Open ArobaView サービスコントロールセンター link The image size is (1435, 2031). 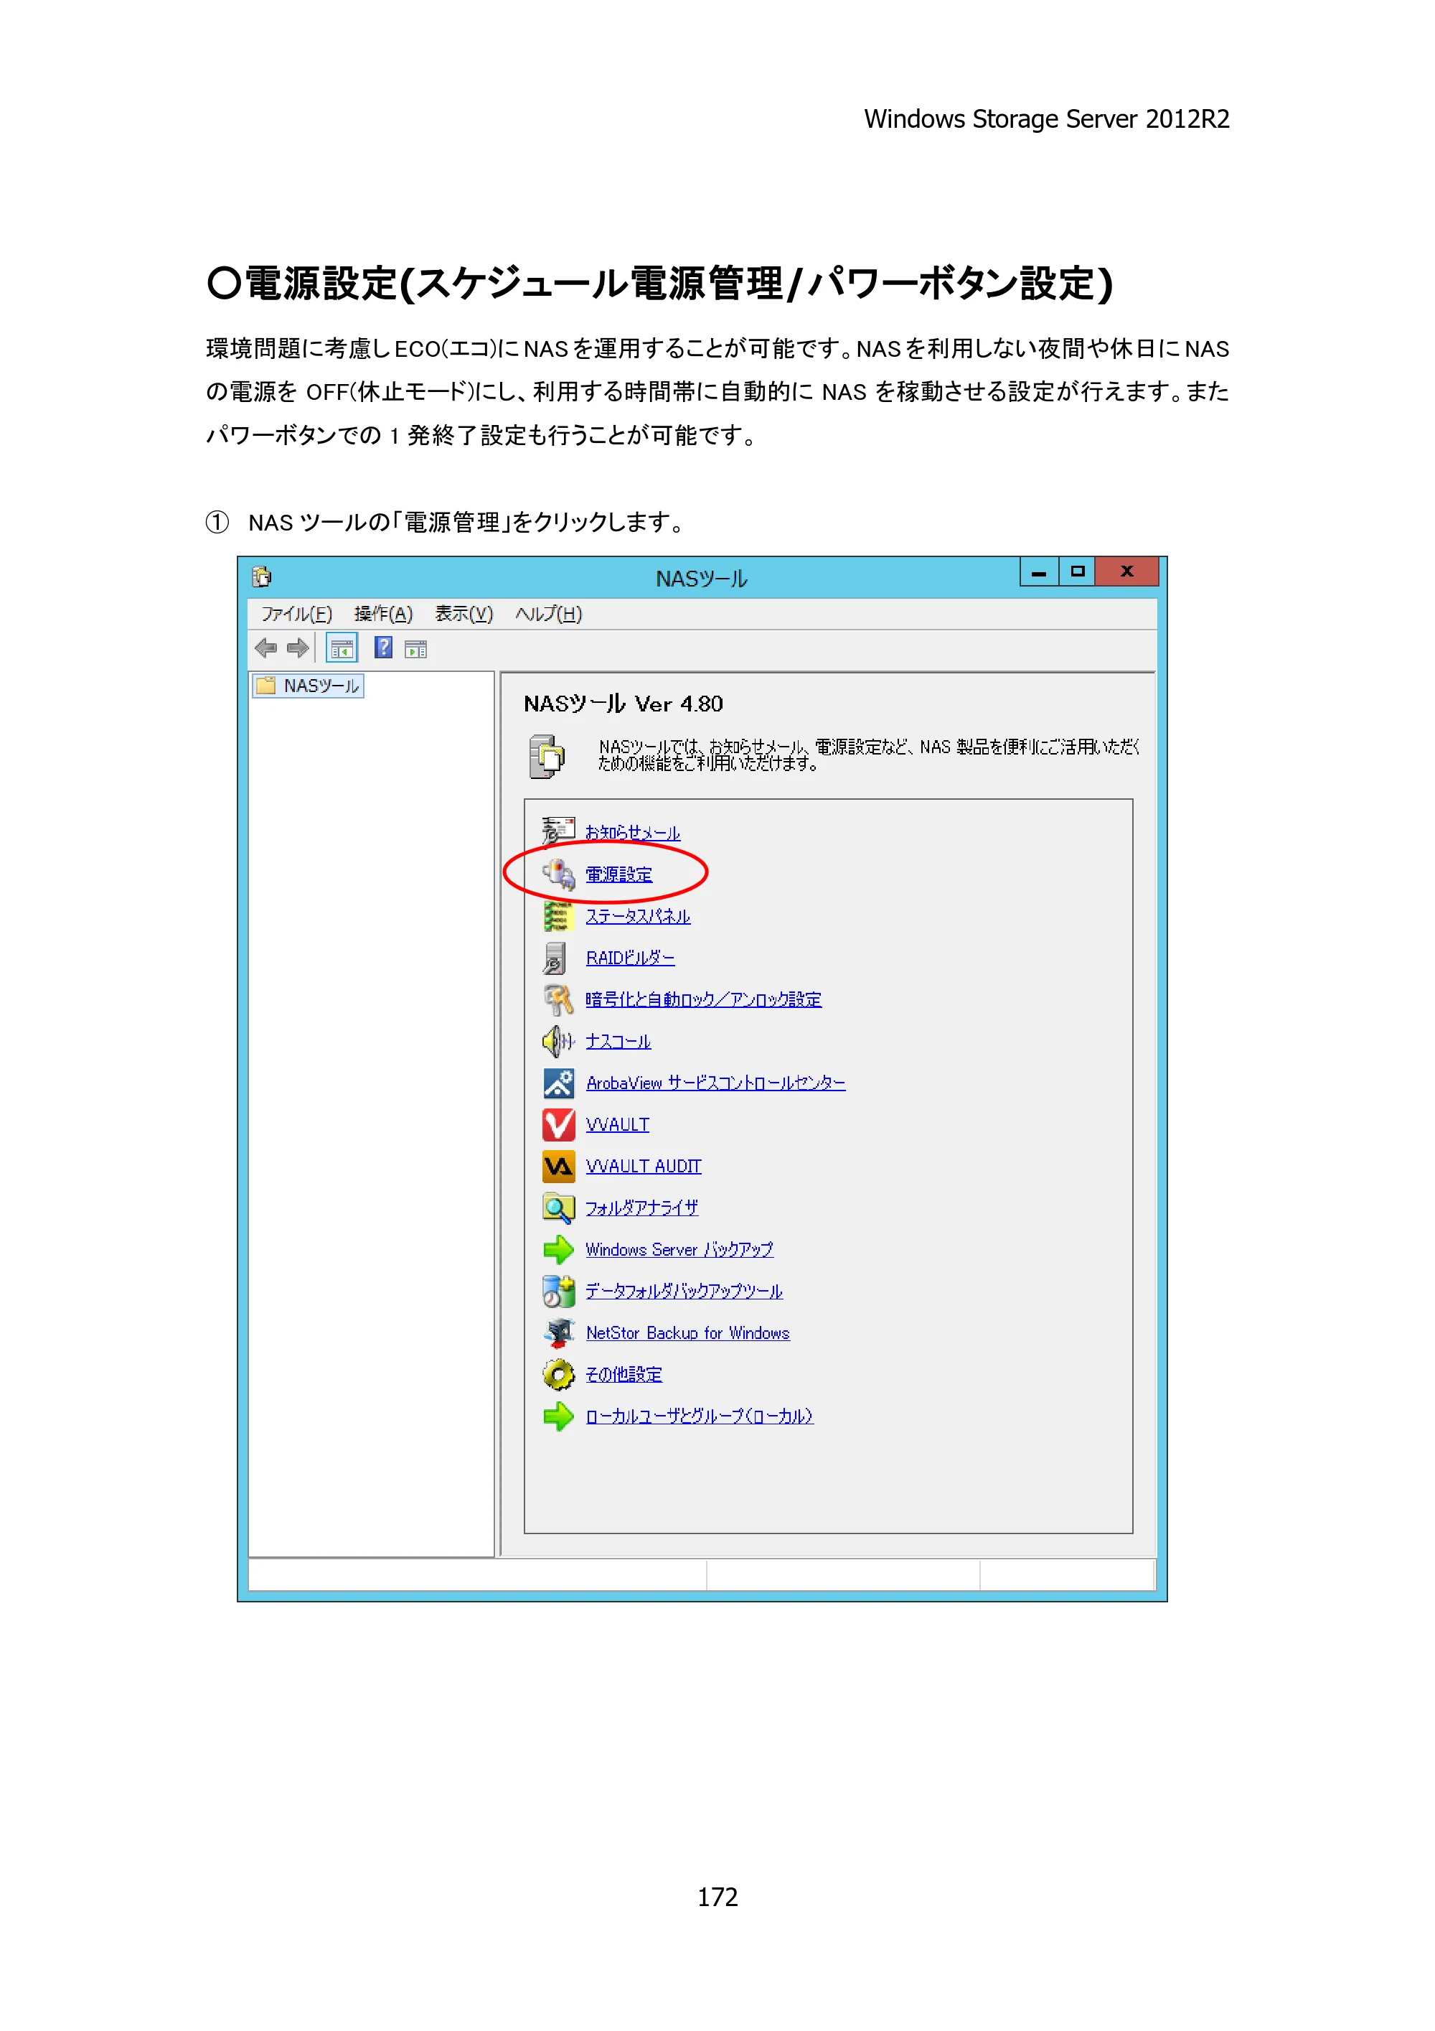(715, 1083)
